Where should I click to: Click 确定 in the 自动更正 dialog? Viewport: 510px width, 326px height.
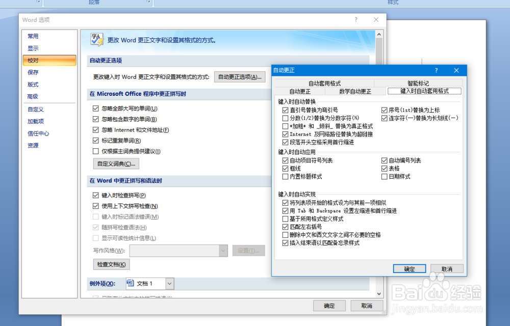pos(409,269)
